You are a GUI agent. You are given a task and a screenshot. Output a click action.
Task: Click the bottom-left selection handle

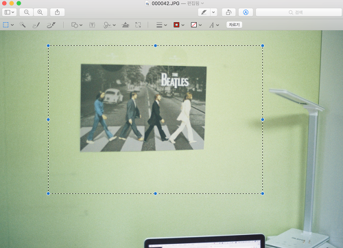(x=48, y=194)
